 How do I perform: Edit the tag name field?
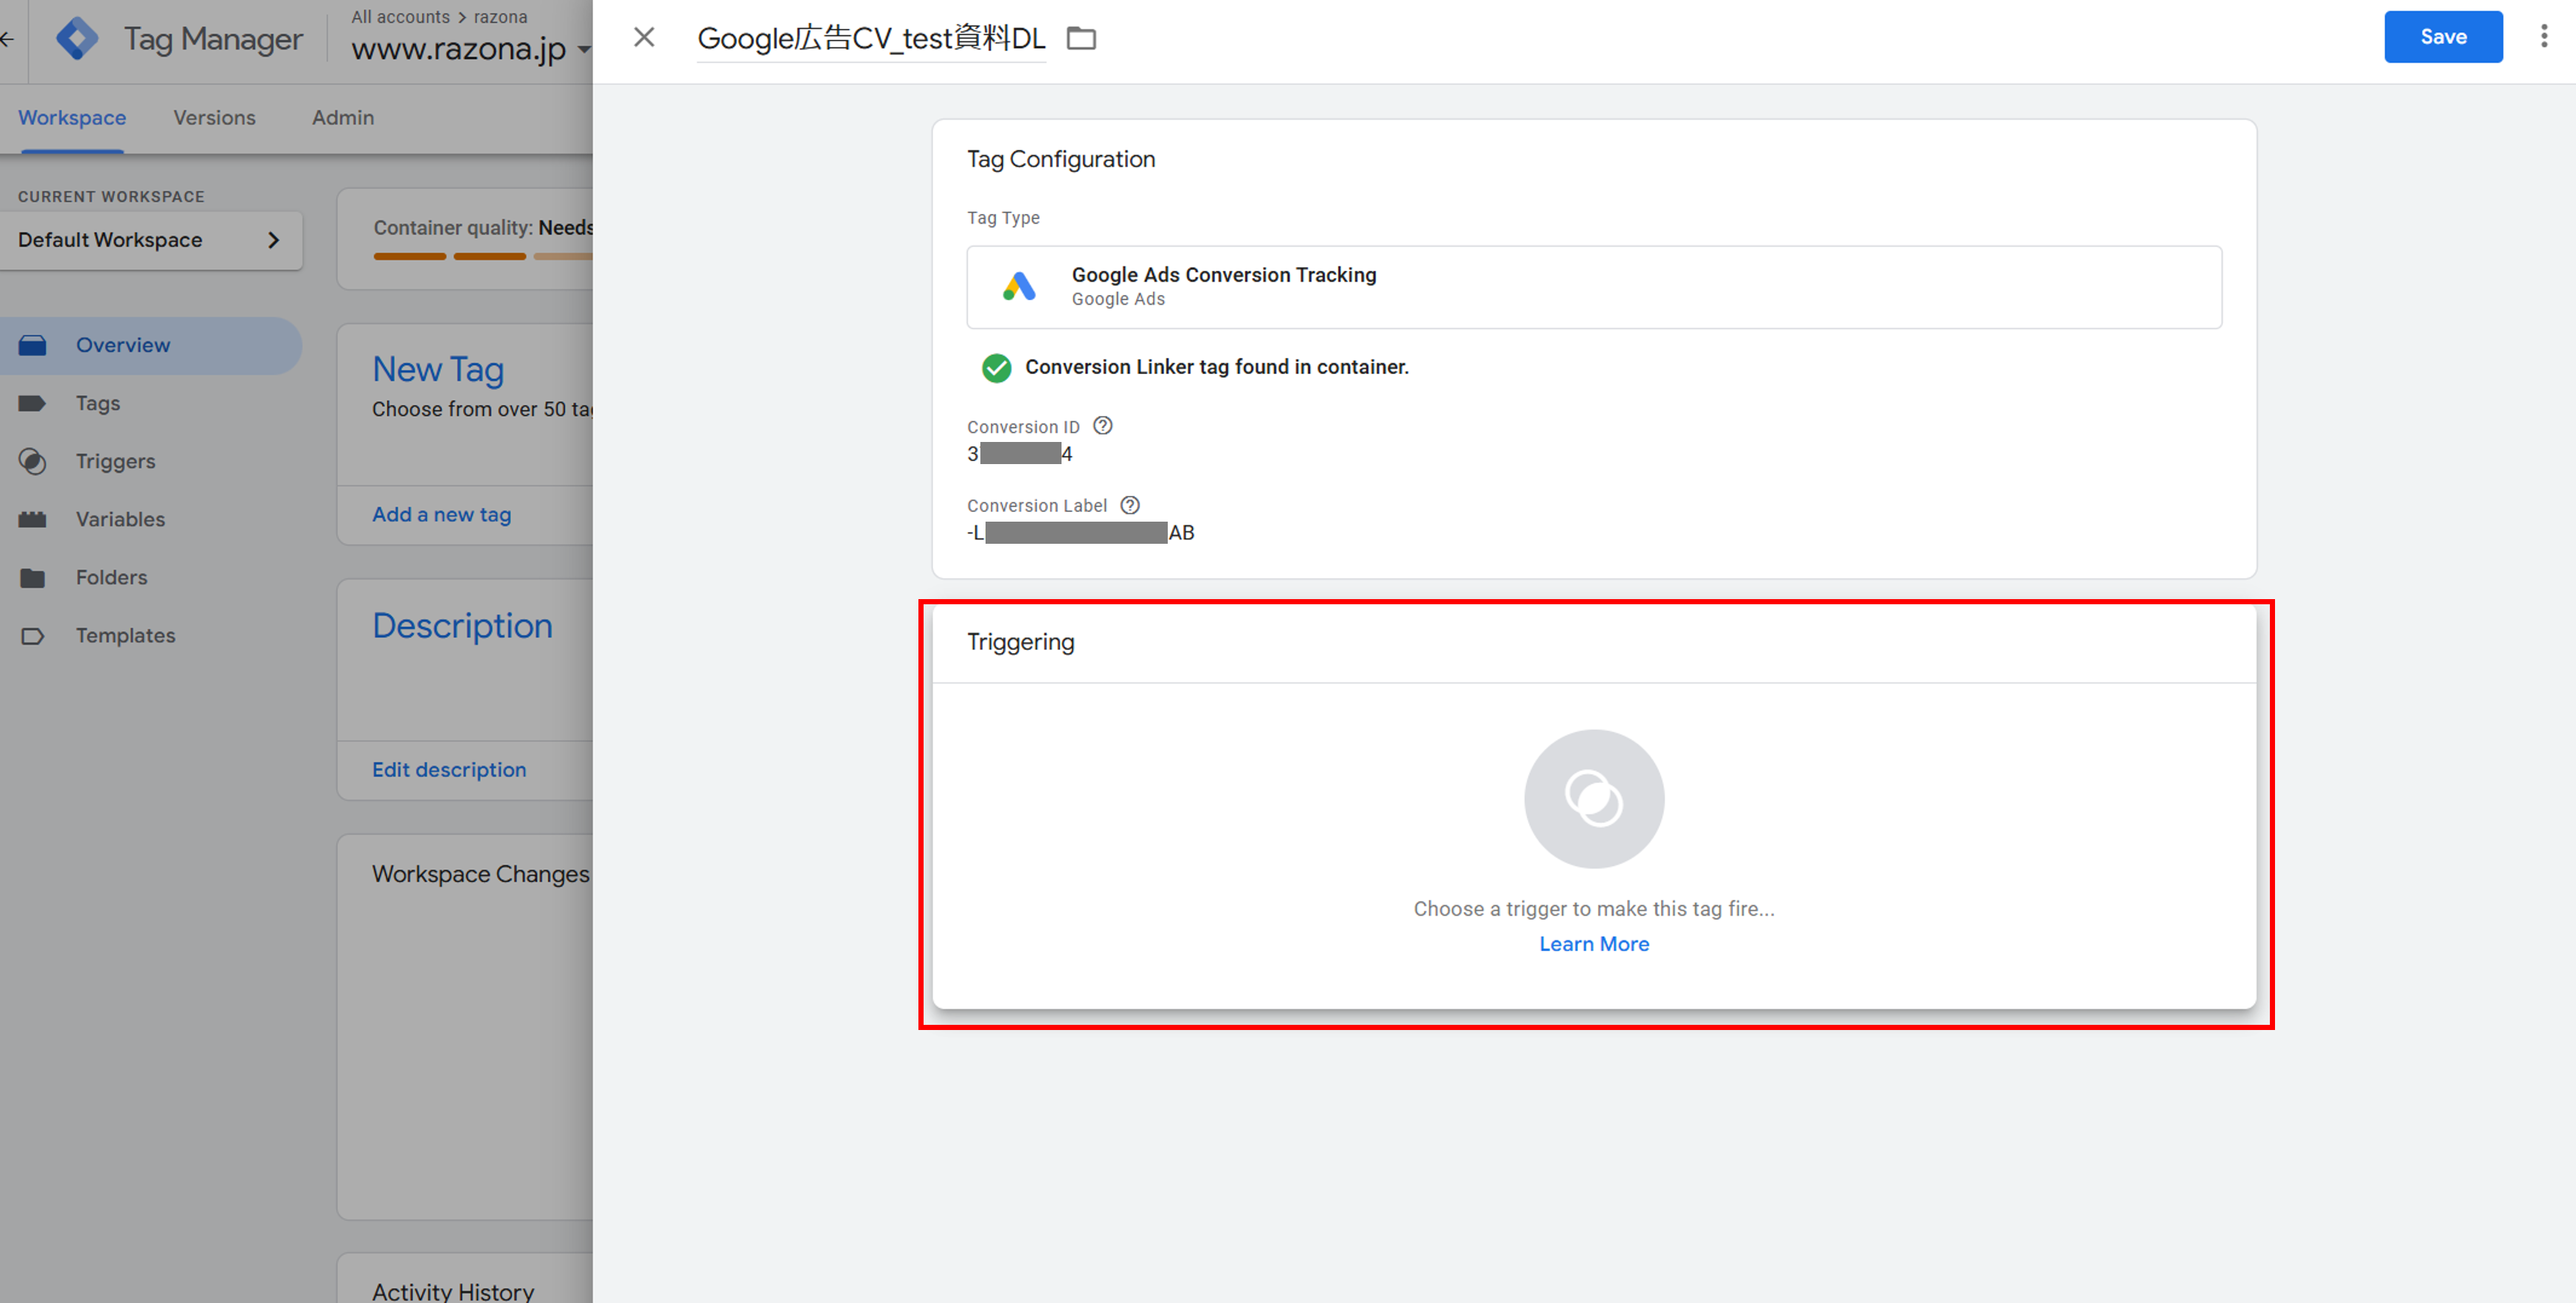coord(871,38)
